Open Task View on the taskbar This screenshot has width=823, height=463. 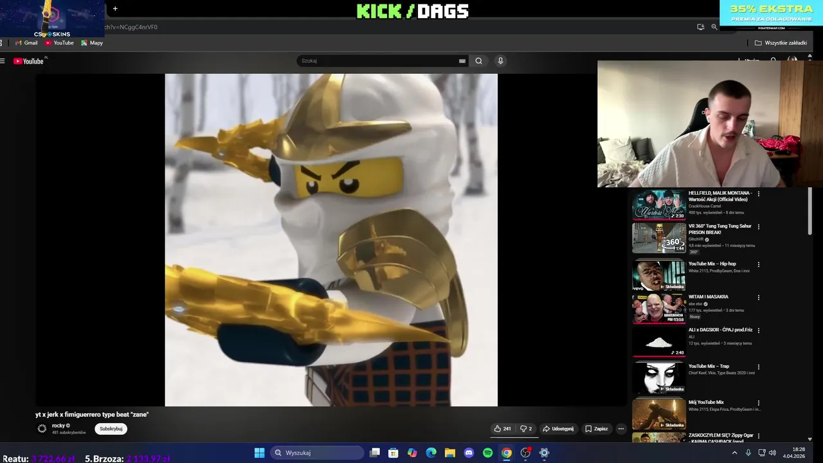(375, 453)
